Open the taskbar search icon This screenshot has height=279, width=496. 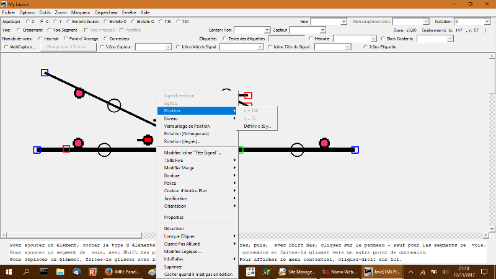27,272
